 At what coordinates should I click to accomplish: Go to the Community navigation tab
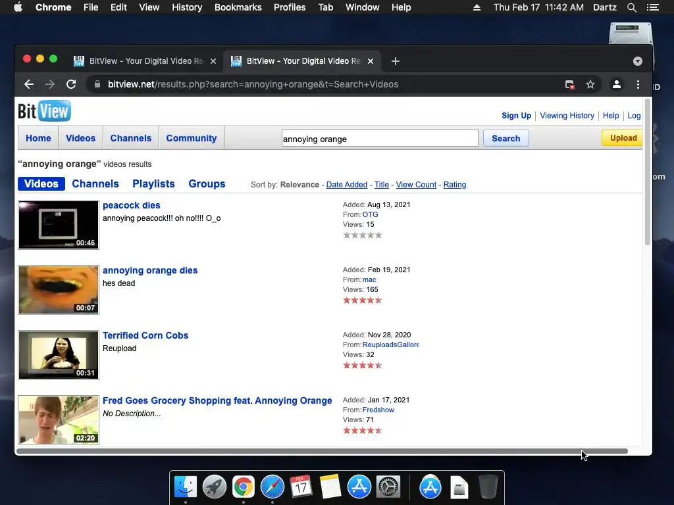click(192, 138)
